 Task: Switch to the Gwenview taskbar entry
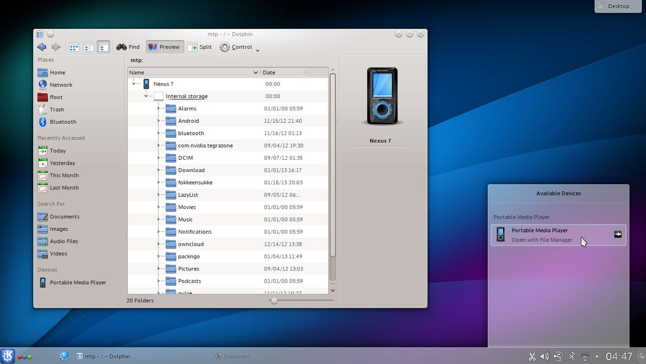233,356
